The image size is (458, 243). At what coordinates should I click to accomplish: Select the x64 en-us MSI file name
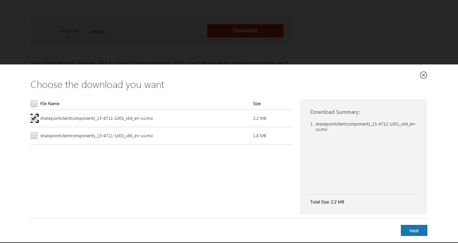(96, 118)
